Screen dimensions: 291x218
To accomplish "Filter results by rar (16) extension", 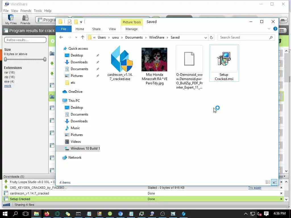I will pyautogui.click(x=9, y=72).
